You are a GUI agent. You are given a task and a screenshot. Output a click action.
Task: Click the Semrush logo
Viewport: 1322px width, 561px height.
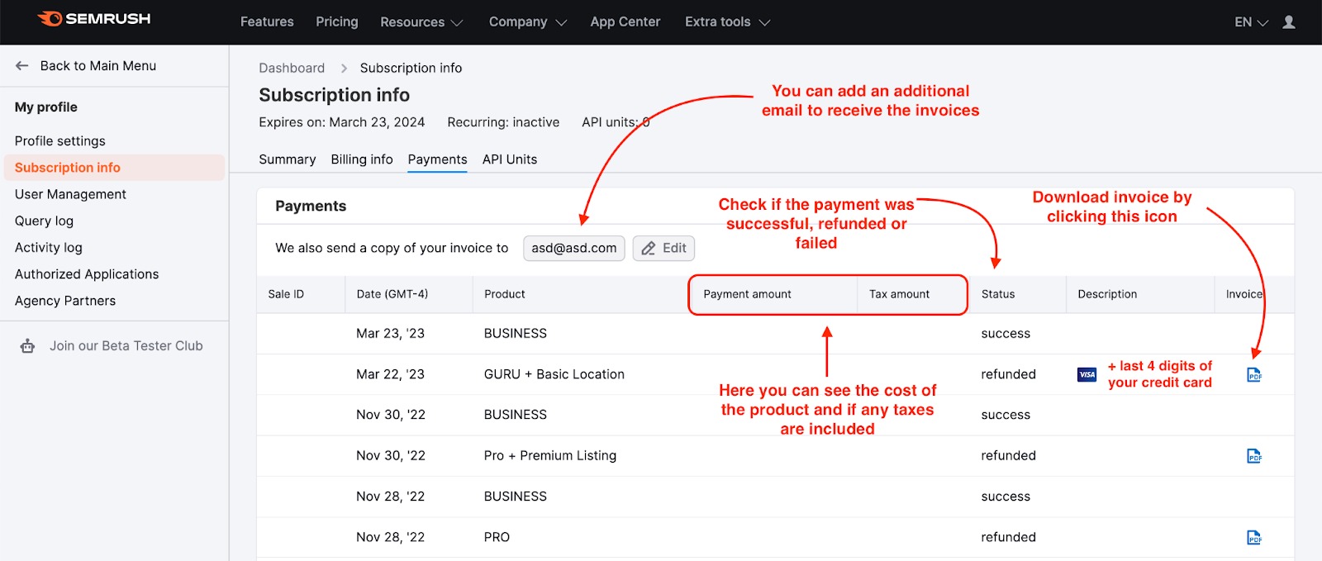pyautogui.click(x=93, y=19)
